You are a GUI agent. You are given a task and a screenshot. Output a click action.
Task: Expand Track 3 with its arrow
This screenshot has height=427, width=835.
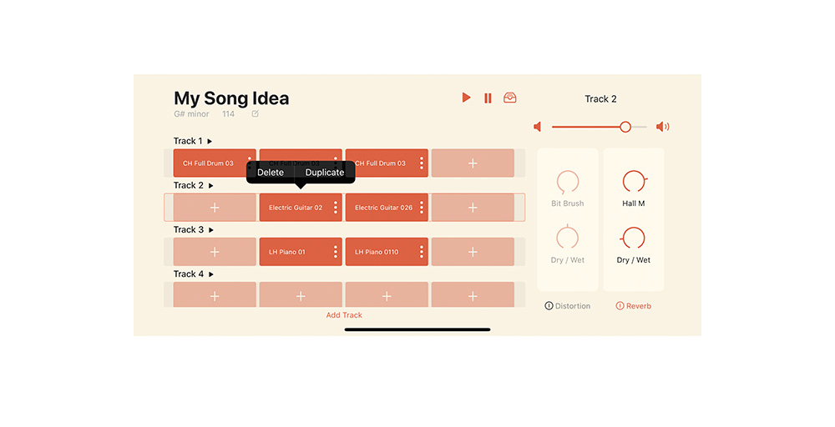[211, 230]
